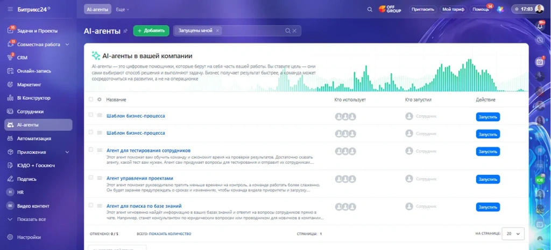Open Агент для поиска по базе знаний link

144,206
